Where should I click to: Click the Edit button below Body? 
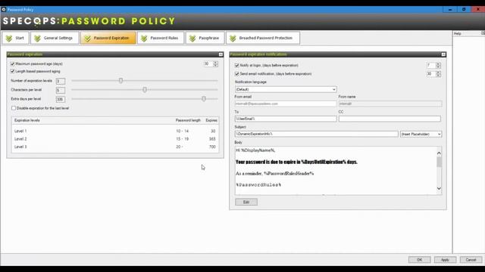(246, 202)
